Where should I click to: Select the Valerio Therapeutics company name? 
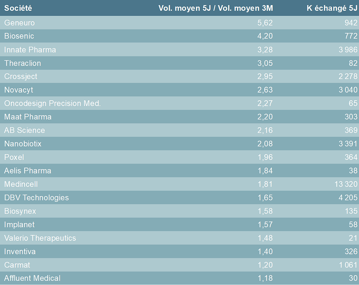pyautogui.click(x=40, y=238)
